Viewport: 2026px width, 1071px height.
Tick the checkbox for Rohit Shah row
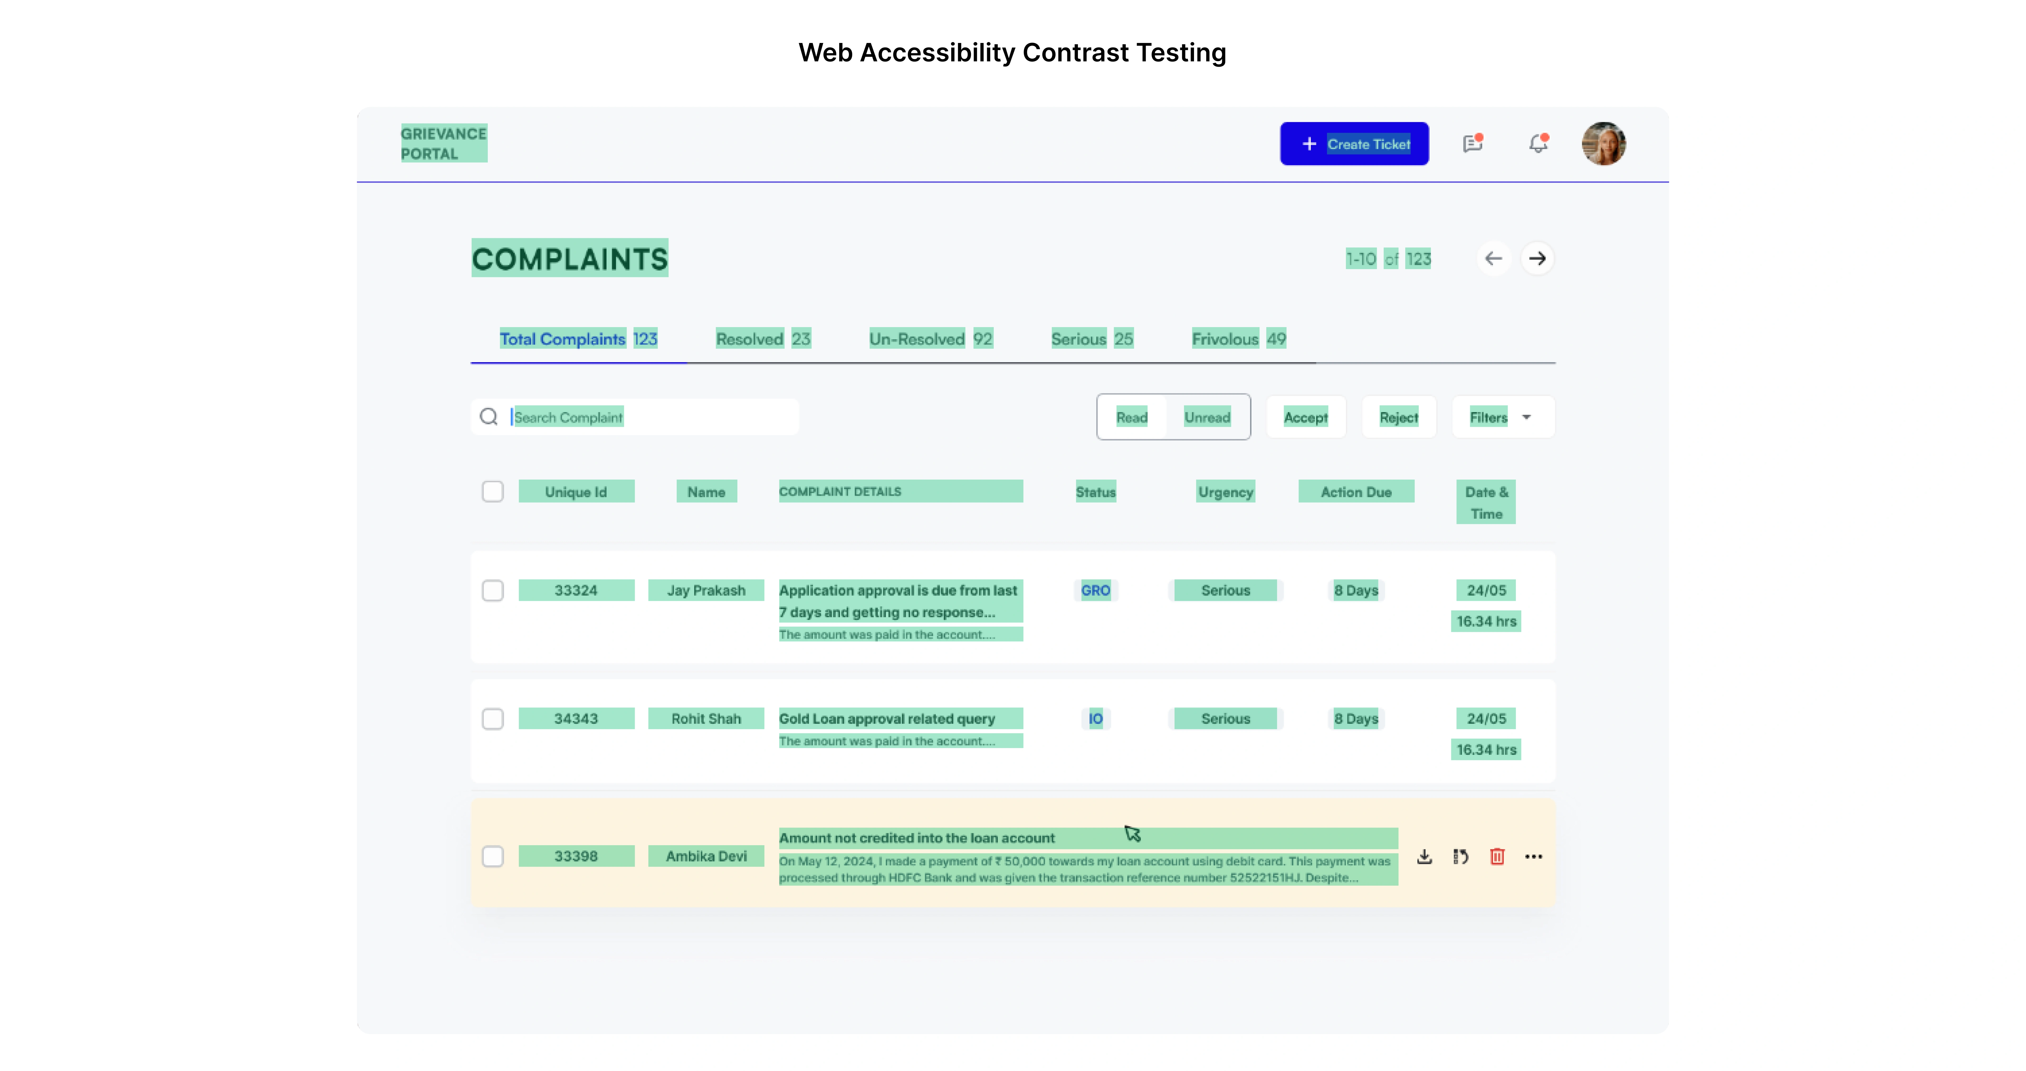pos(492,719)
